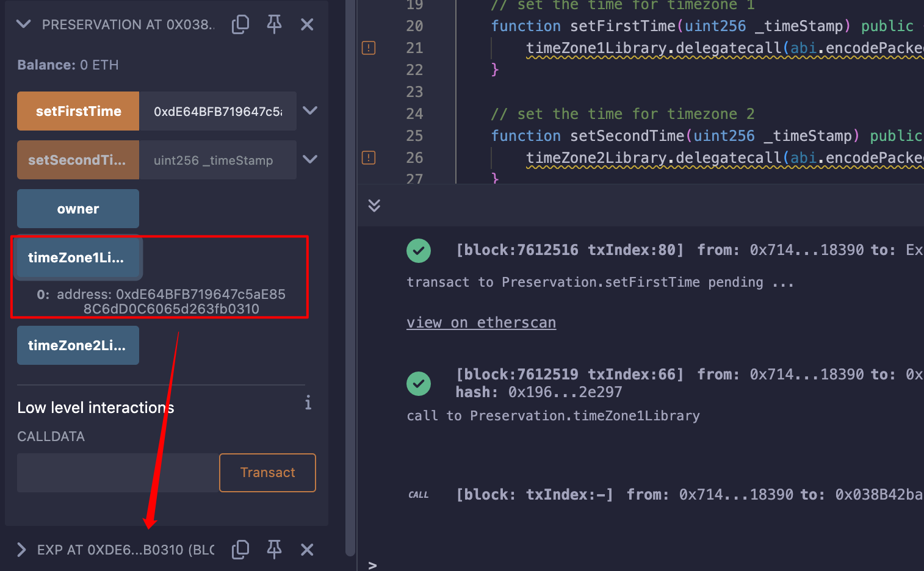Select returned timeZone1Library address text
The width and height of the screenshot is (924, 571).
pos(171,301)
